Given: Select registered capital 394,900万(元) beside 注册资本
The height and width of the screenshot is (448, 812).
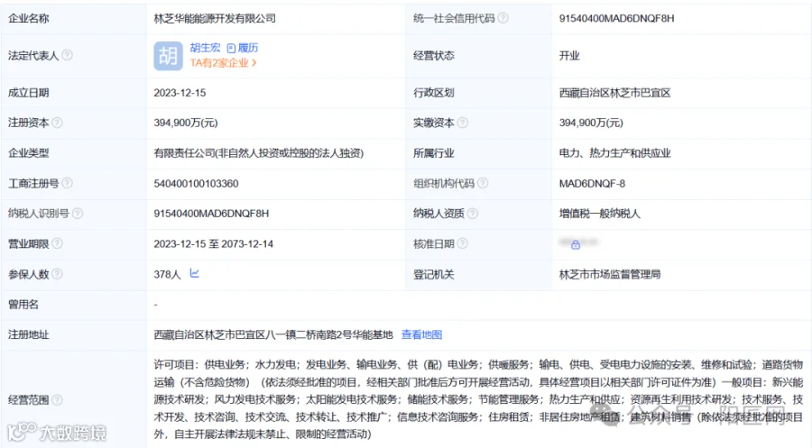Looking at the screenshot, I should click(185, 123).
